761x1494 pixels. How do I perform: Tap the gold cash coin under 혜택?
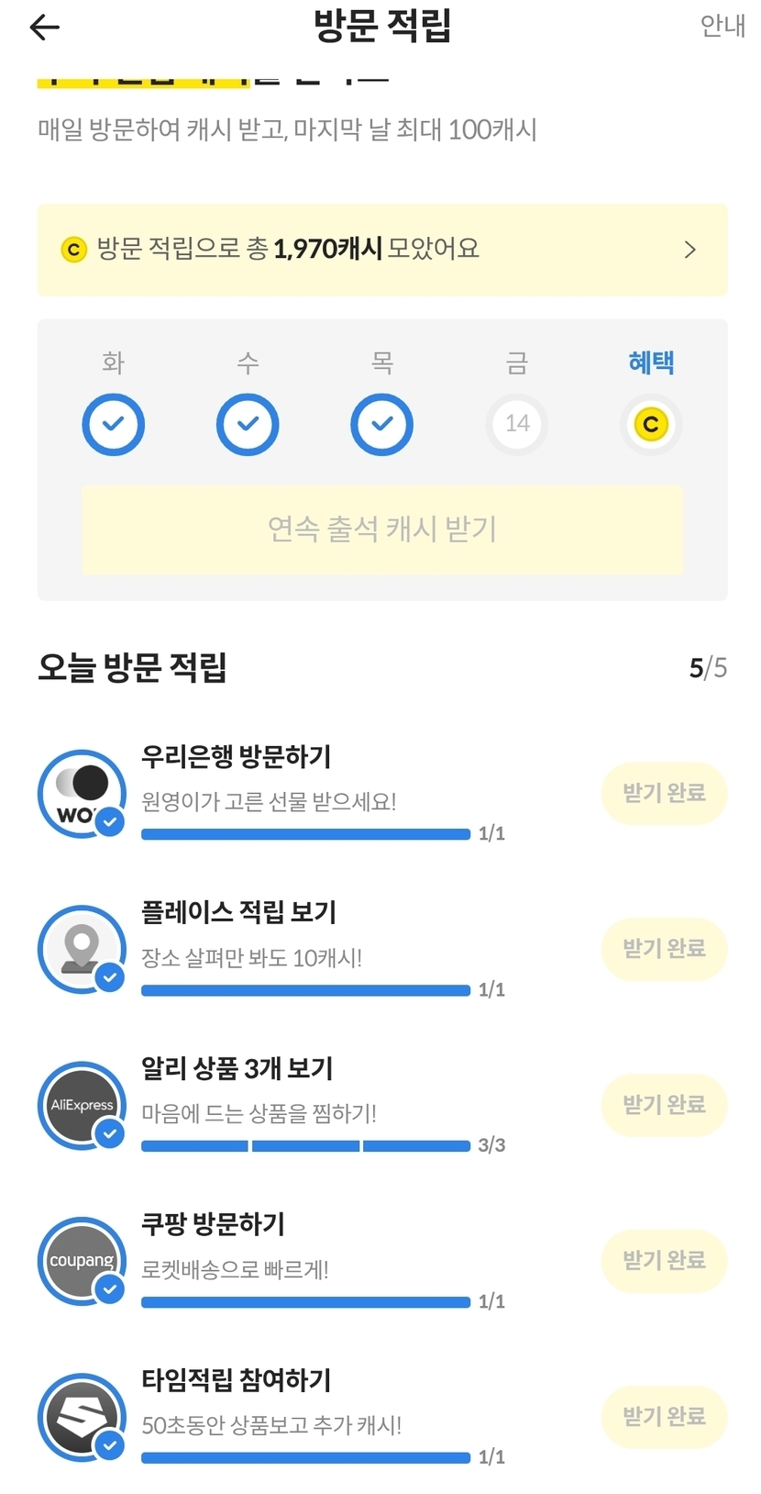point(651,425)
